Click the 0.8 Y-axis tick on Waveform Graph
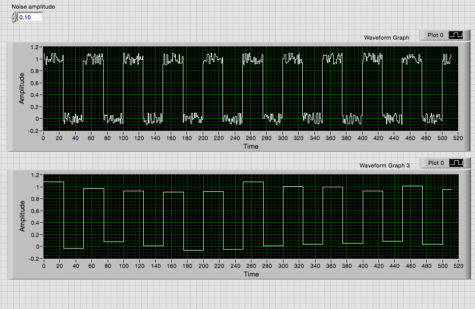Viewport: 475px width, 309px height. coord(35,71)
